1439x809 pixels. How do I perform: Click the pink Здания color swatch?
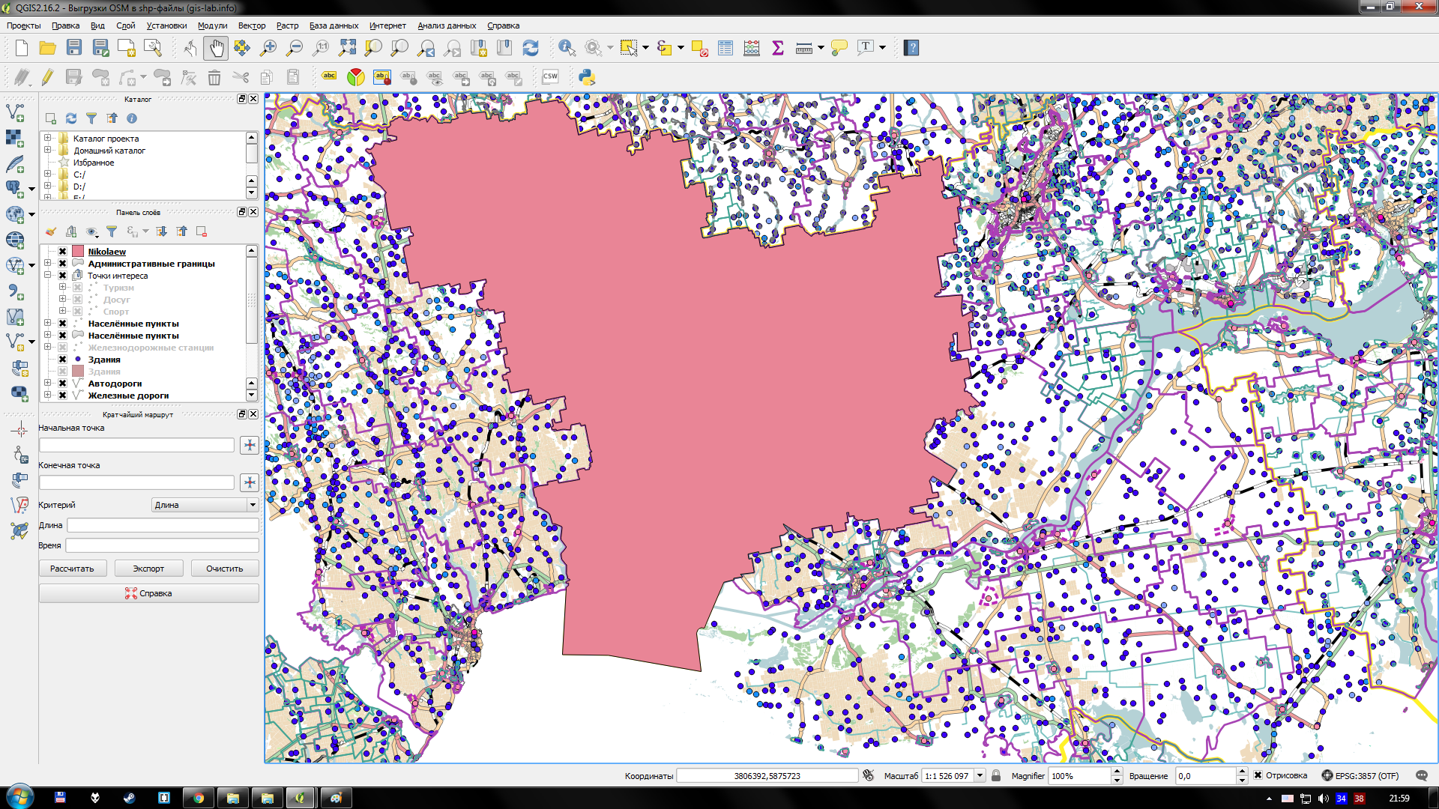78,372
